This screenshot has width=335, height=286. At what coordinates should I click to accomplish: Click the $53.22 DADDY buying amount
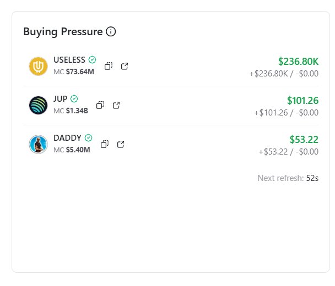tap(304, 140)
